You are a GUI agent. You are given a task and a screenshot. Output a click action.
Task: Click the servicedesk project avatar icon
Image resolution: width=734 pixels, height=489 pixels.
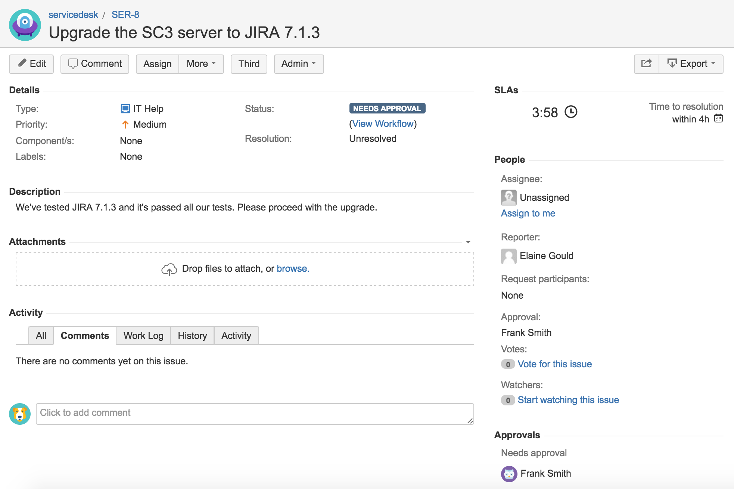coord(25,25)
